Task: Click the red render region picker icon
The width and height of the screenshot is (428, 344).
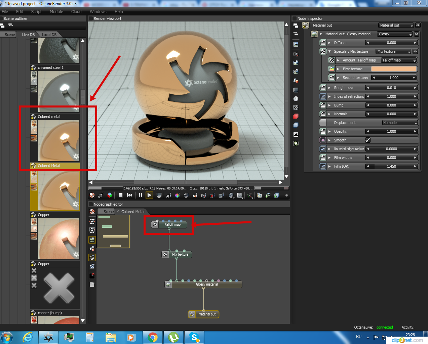Action: click(212, 195)
